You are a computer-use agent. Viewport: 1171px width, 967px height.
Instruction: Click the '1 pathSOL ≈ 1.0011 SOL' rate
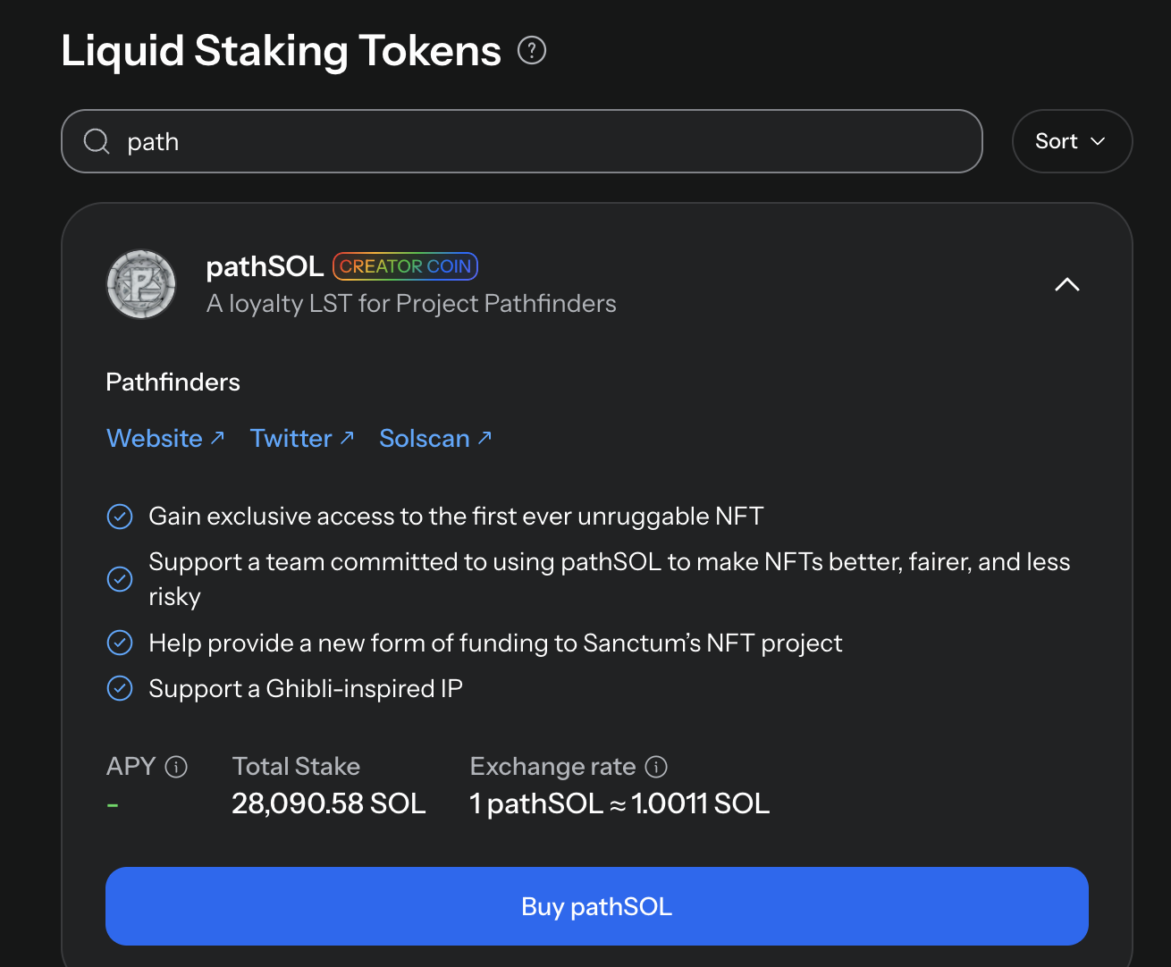click(619, 803)
